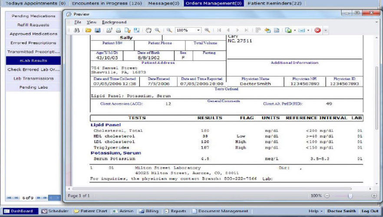This screenshot has width=383, height=217.
Task: Click the binoculars Search icon in Preview toolbar
Action: coord(77,30)
